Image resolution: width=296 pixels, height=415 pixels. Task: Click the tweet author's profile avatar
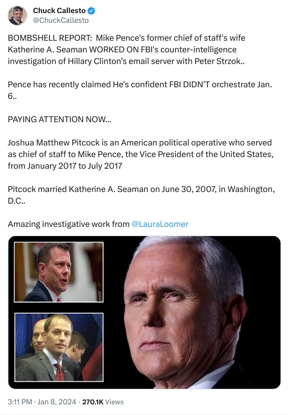tap(17, 16)
